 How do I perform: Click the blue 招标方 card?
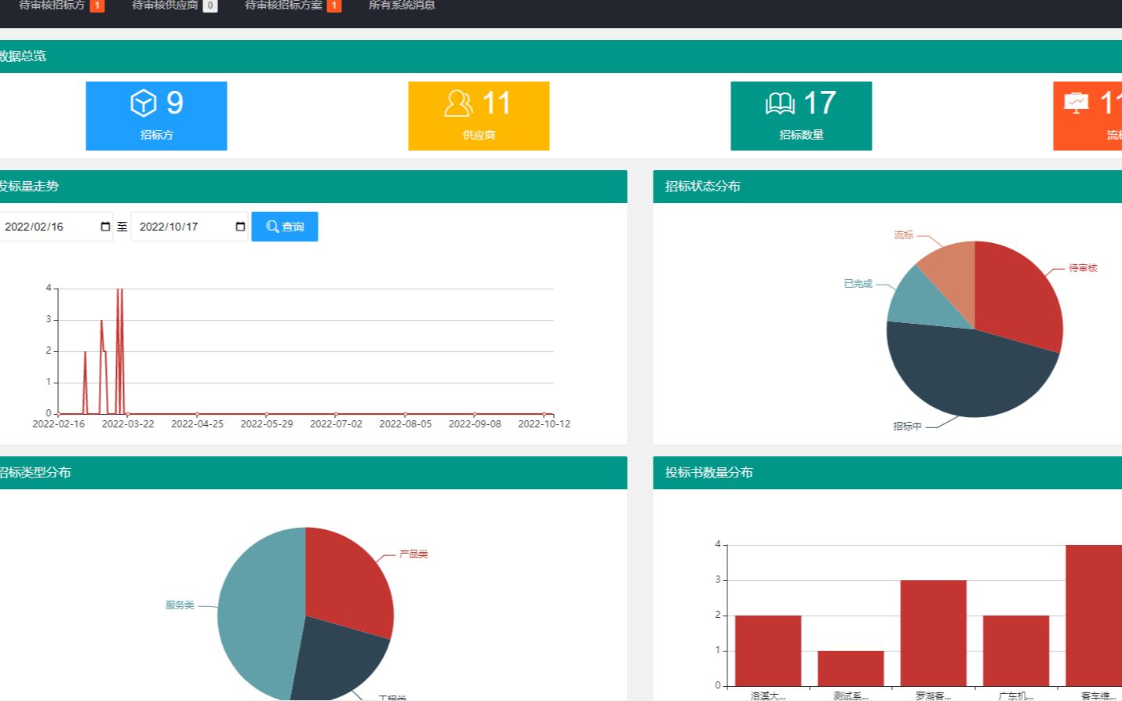[x=156, y=116]
